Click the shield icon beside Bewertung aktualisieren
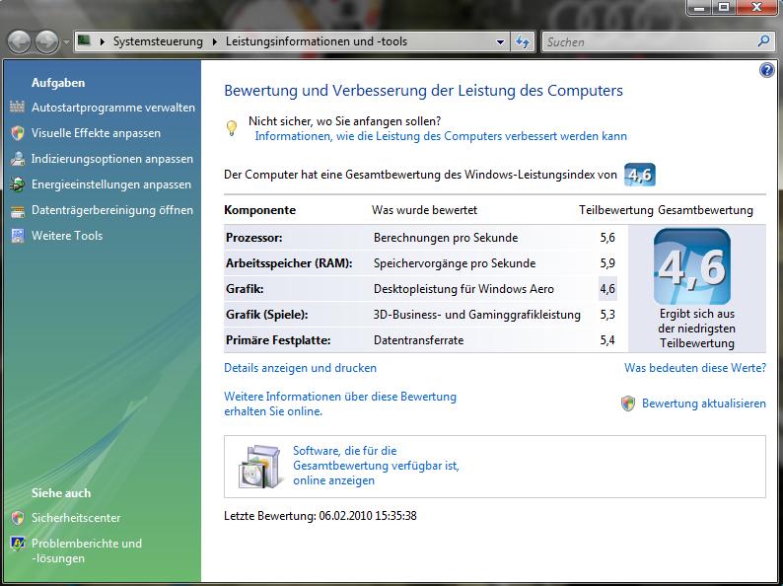The width and height of the screenshot is (783, 586). pos(628,403)
